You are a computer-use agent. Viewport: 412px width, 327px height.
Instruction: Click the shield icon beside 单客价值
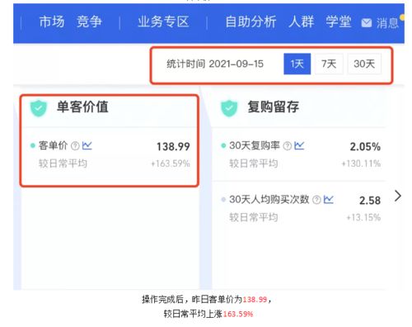pos(39,108)
